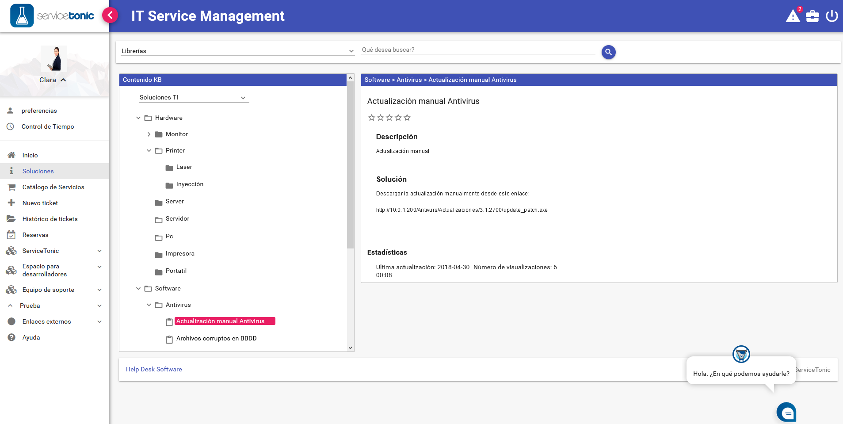The width and height of the screenshot is (843, 424).
Task: Click the alert warning triangle icon
Action: (793, 16)
